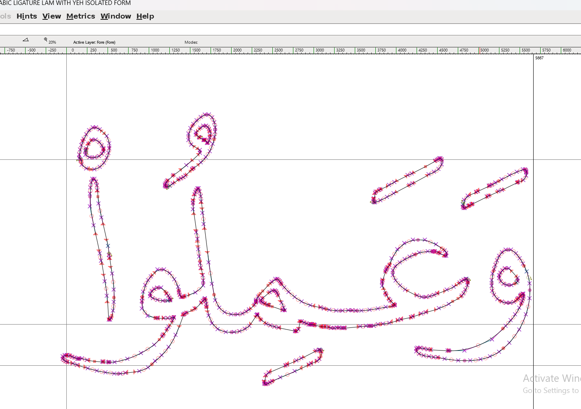Click the Modes label in info bar
The image size is (581, 409).
(x=191, y=42)
